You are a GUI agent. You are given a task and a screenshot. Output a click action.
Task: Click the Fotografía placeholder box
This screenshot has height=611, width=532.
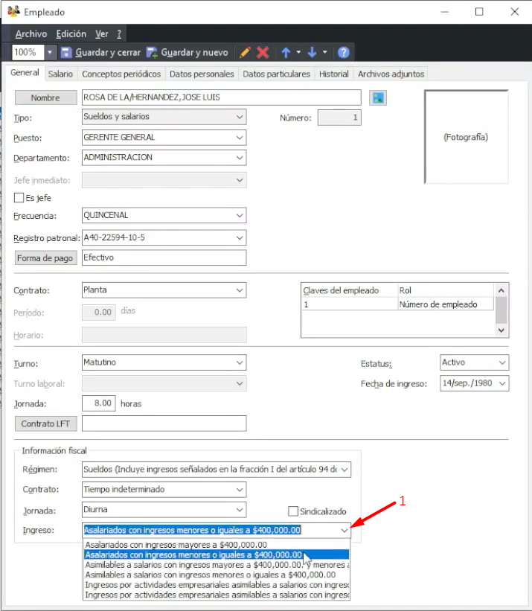466,137
